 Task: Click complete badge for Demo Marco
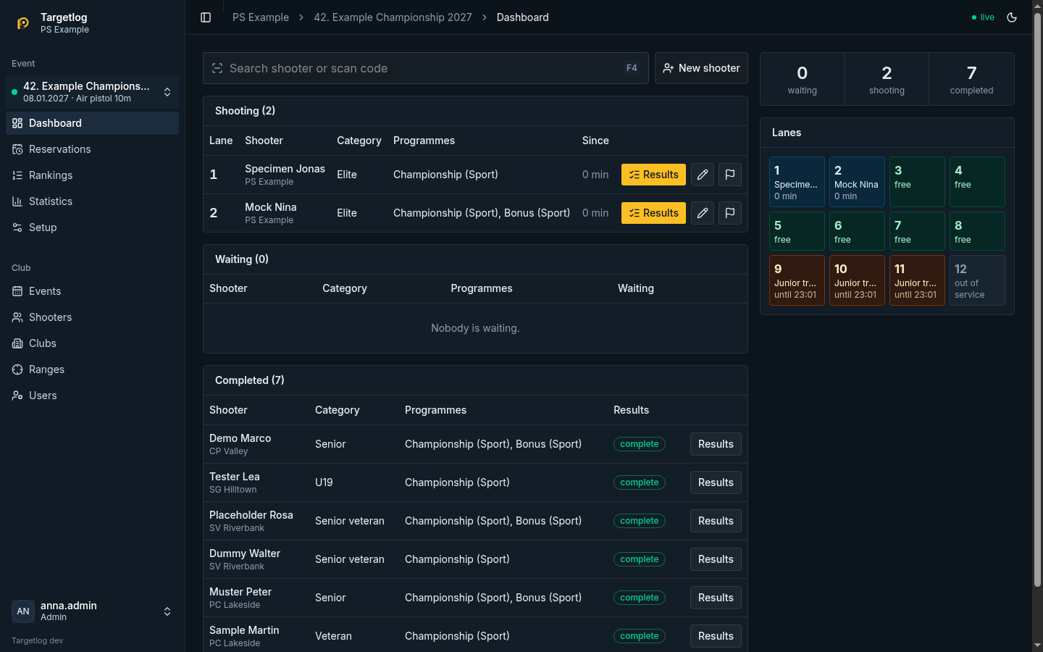(x=640, y=444)
